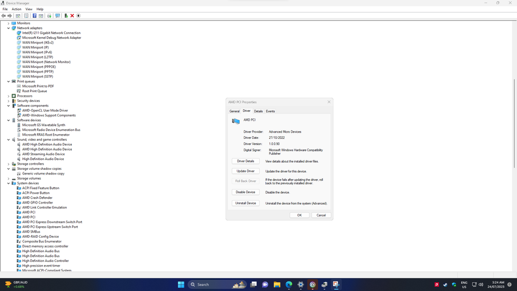The height and width of the screenshot is (291, 517).
Task: Toggle the Show/Hide Console Tree toolbar icon
Action: pos(18,16)
